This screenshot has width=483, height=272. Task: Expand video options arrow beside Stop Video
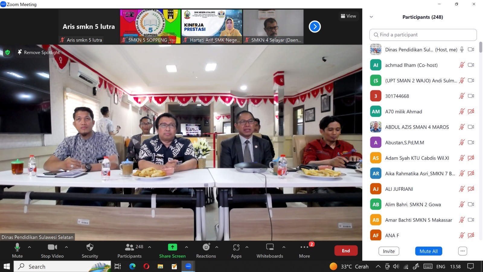66,247
